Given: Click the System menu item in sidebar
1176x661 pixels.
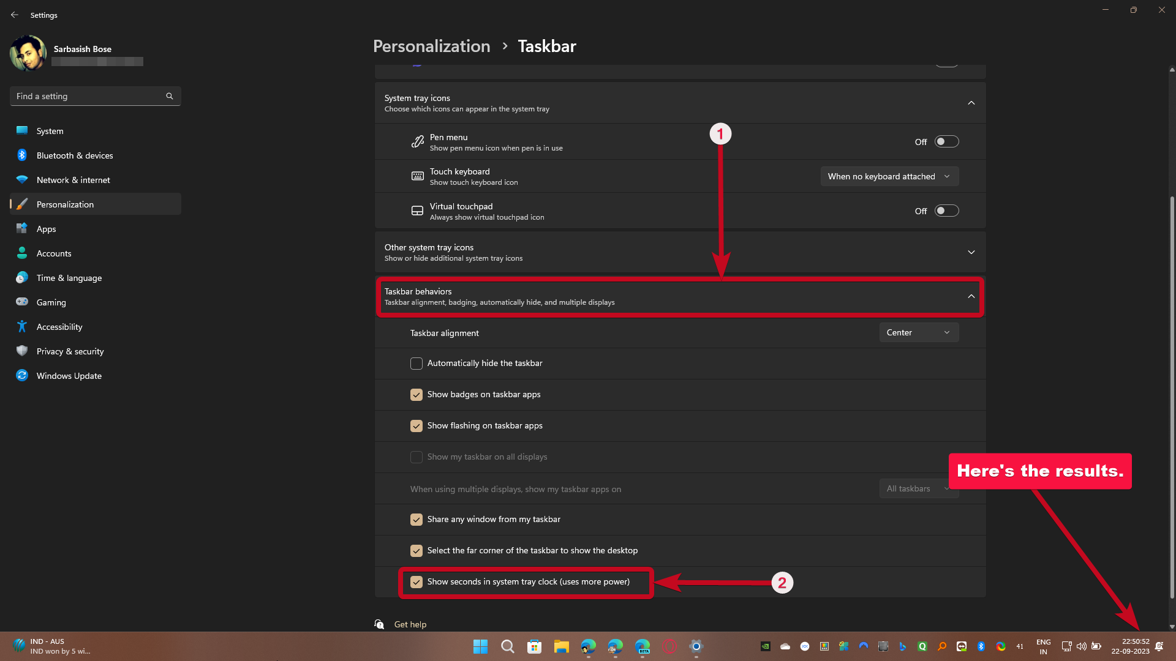Looking at the screenshot, I should (x=49, y=130).
